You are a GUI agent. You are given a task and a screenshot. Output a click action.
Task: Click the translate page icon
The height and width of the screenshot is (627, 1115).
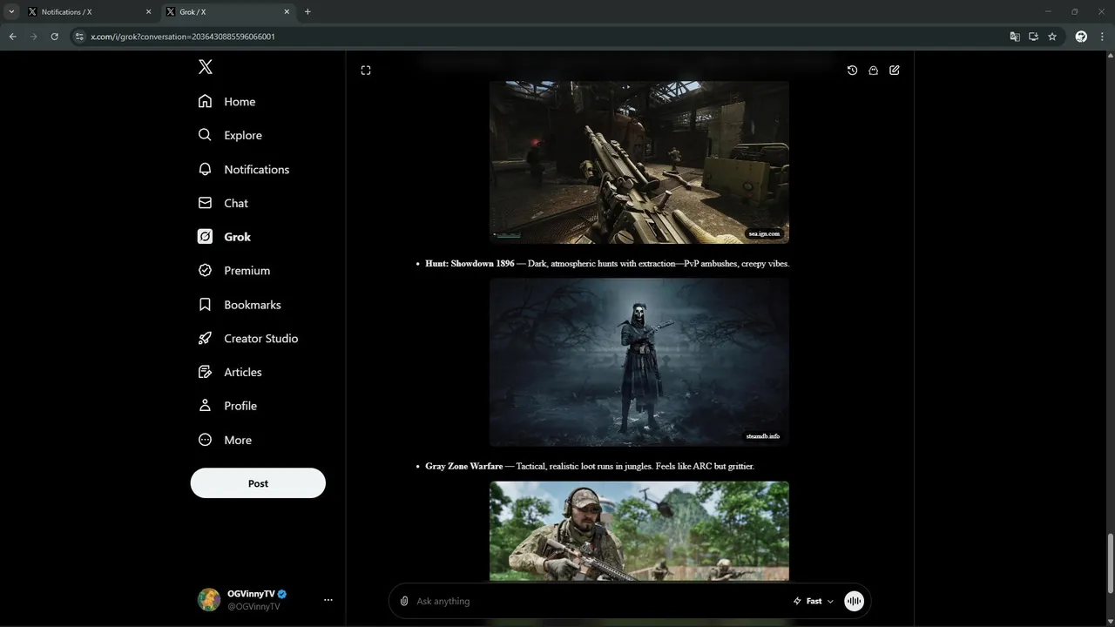click(x=1015, y=37)
